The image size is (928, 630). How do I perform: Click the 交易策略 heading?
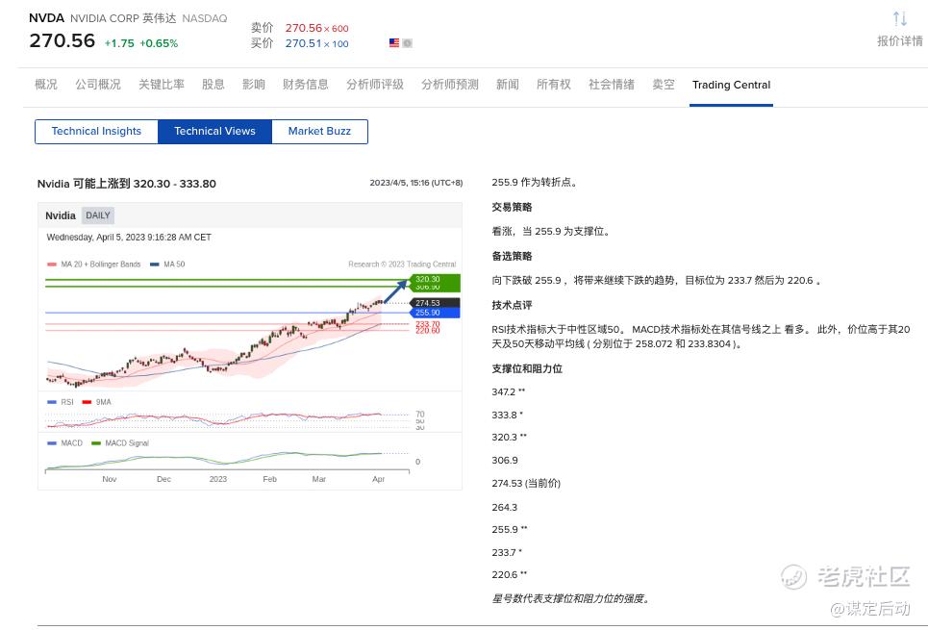[x=512, y=207]
